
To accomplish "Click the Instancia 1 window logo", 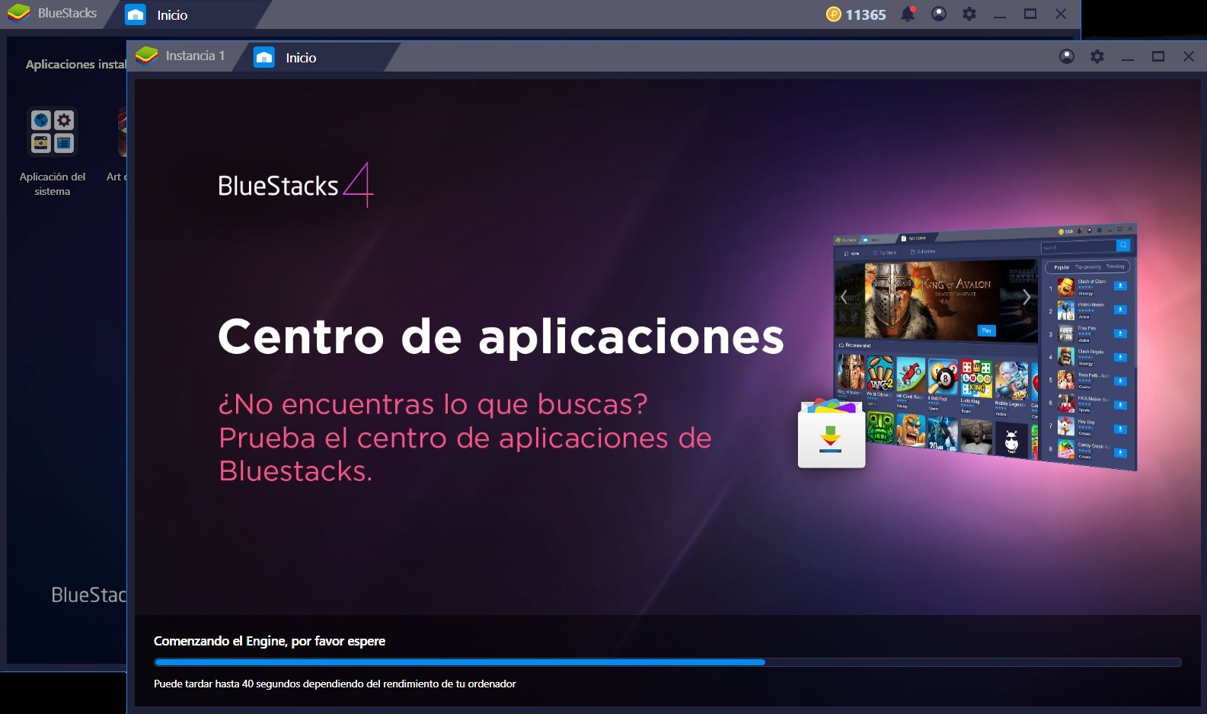I will pyautogui.click(x=146, y=56).
